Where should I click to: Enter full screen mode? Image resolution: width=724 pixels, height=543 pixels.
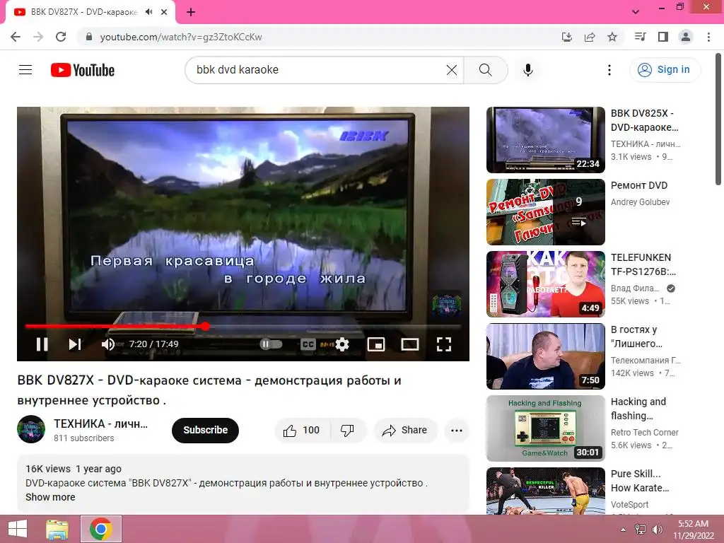(444, 344)
